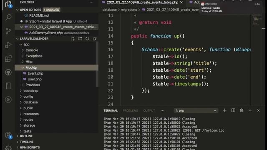Open the Manage gear icon
The image size is (267, 150).
pos(8,148)
